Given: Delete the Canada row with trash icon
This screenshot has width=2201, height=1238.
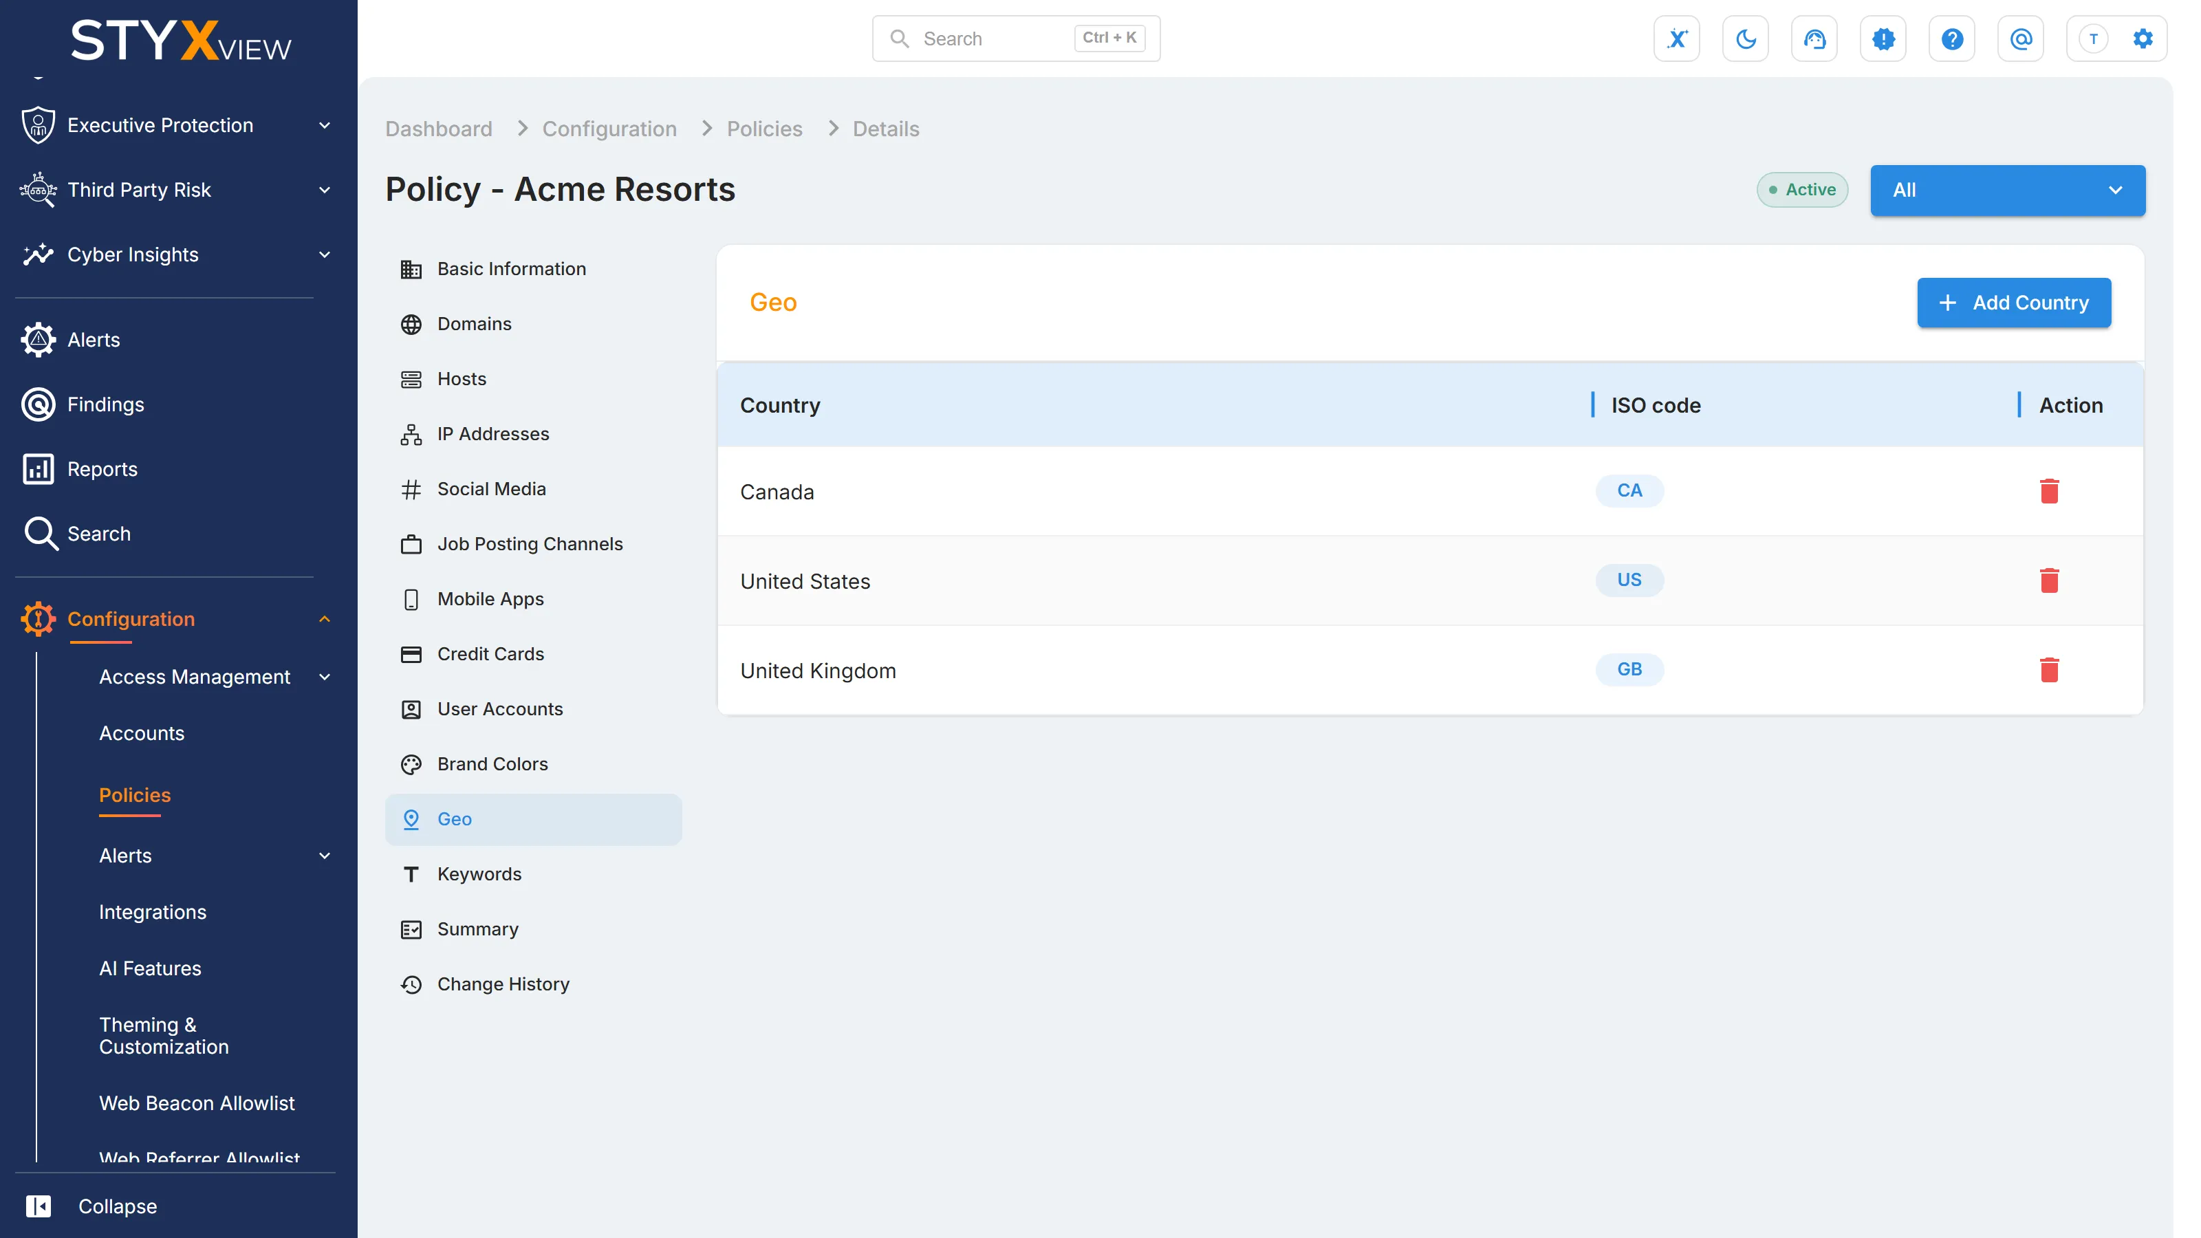Looking at the screenshot, I should click(2049, 491).
